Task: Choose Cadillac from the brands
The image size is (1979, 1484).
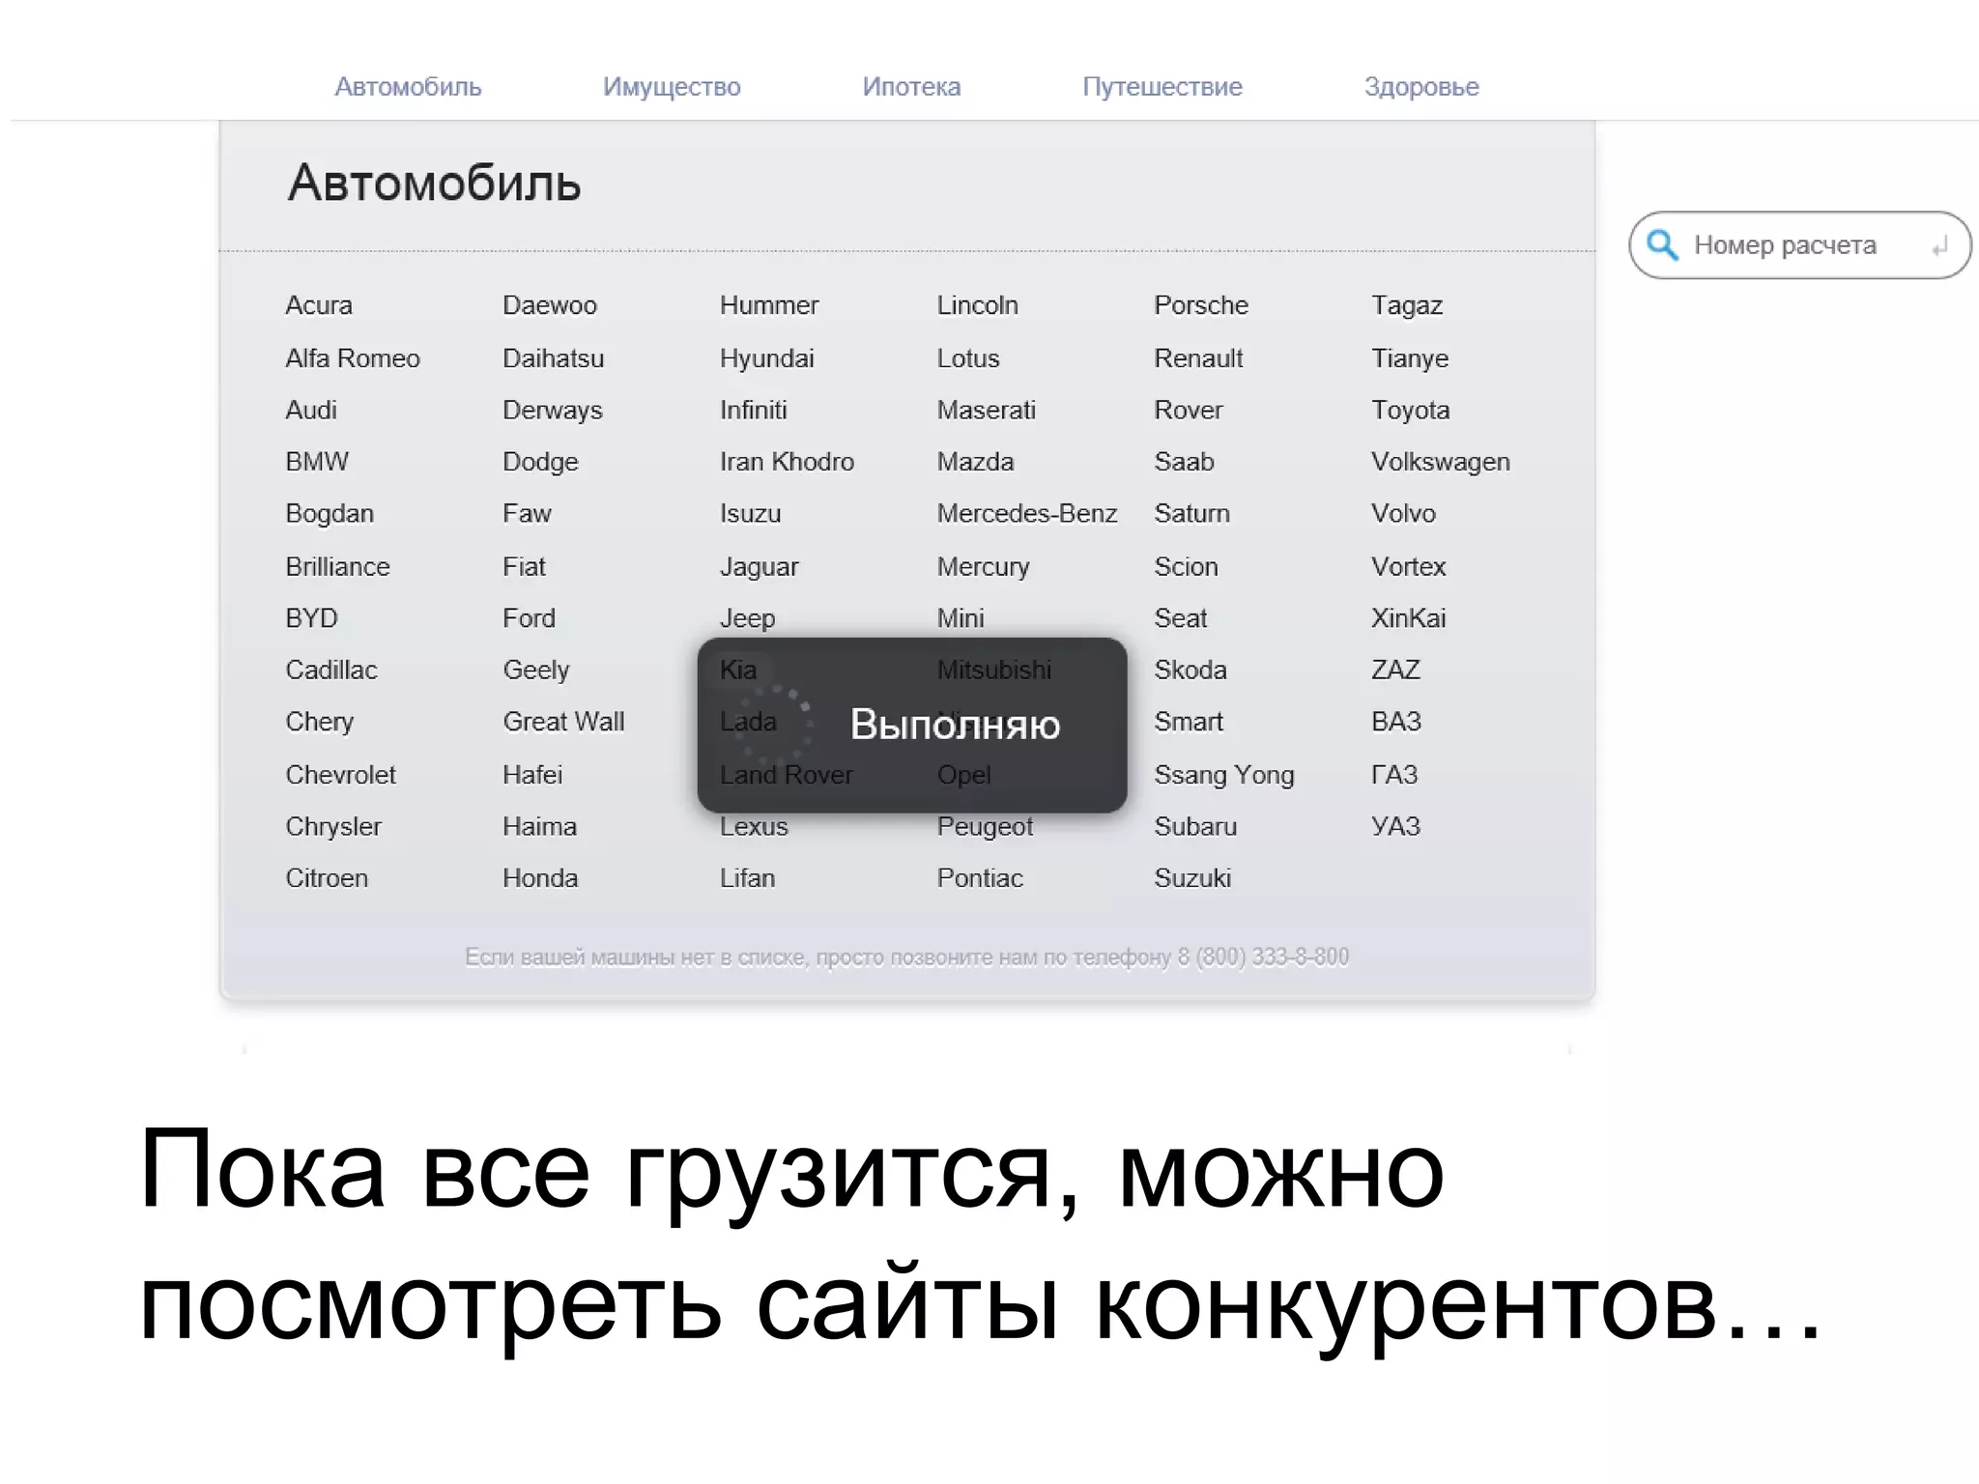Action: click(331, 671)
